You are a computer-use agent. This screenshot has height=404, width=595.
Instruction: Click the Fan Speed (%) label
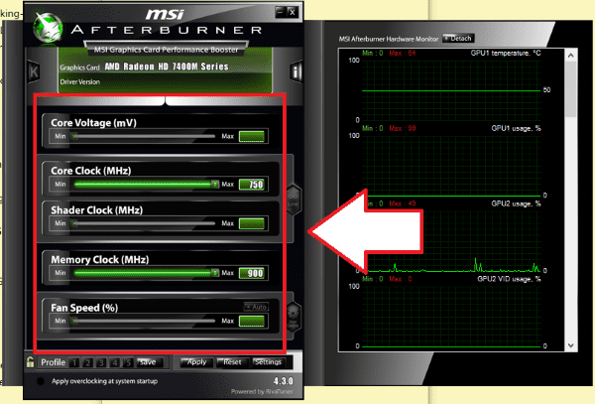tap(84, 308)
